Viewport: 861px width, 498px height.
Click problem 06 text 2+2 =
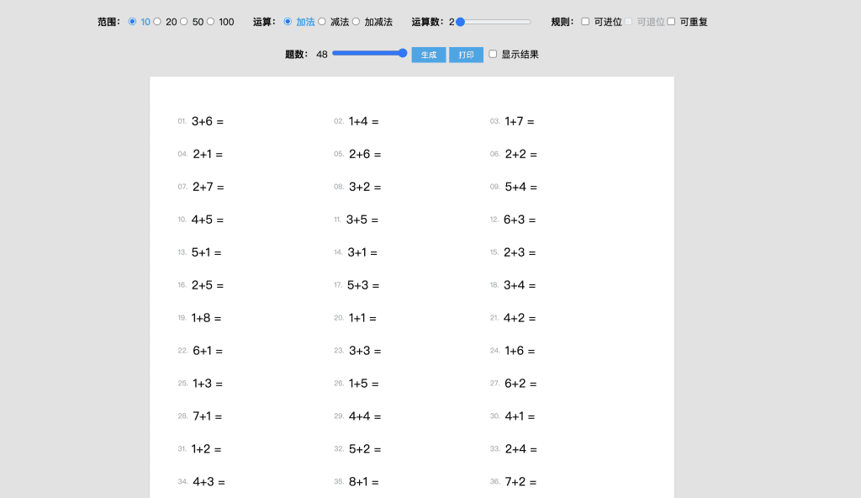coord(521,155)
